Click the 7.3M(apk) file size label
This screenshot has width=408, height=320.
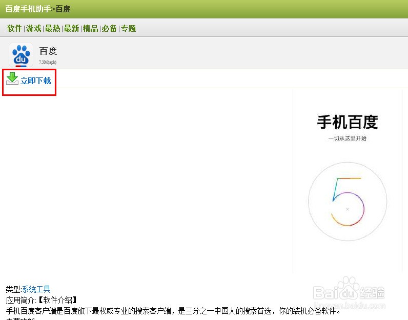pos(48,62)
